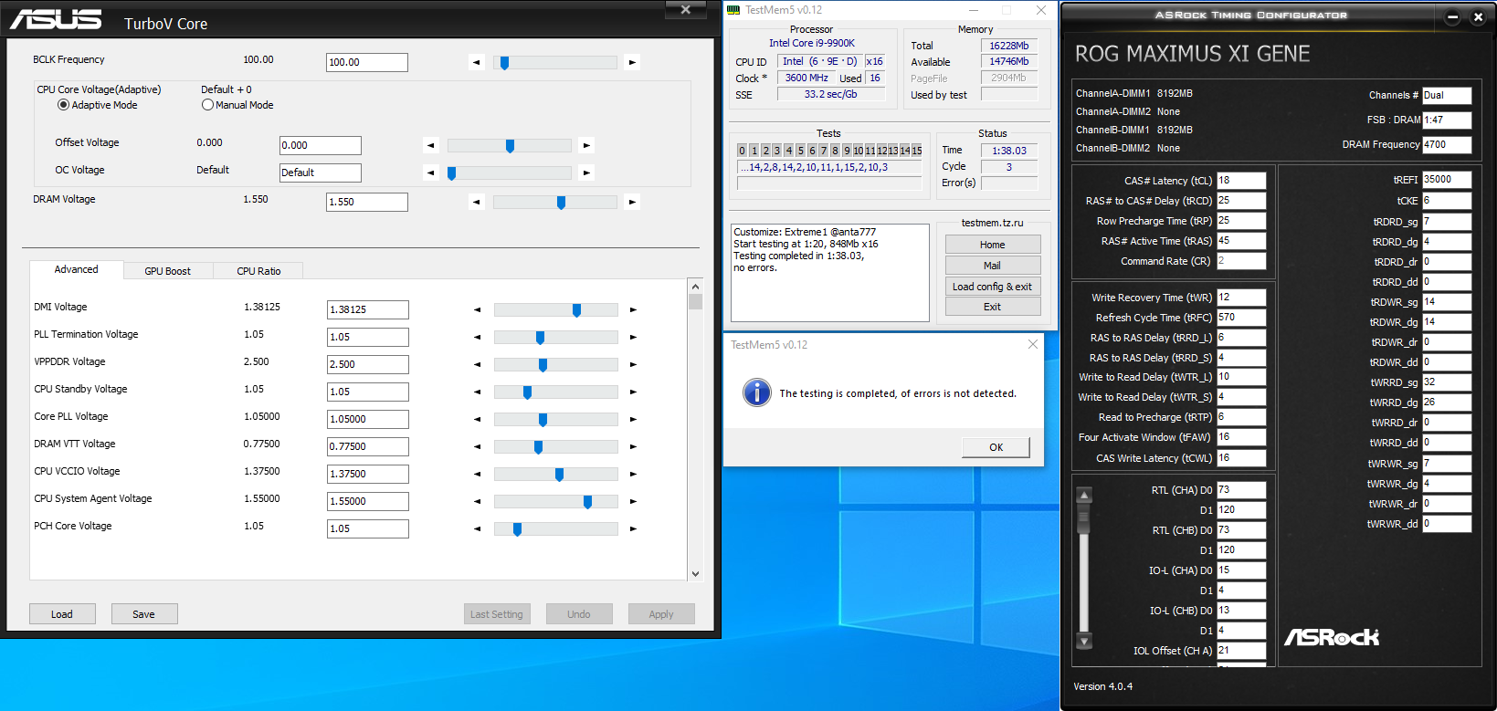Screen dimensions: 1497x711
Task: Decrease PLL Termination Voltage with left arrow
Action: [x=477, y=337]
